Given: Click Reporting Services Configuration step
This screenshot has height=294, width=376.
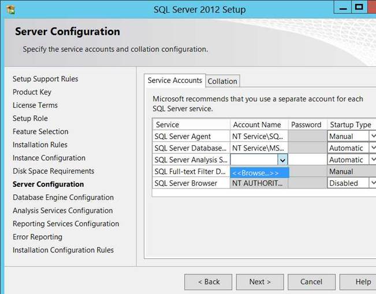Looking at the screenshot, I should 66,224.
